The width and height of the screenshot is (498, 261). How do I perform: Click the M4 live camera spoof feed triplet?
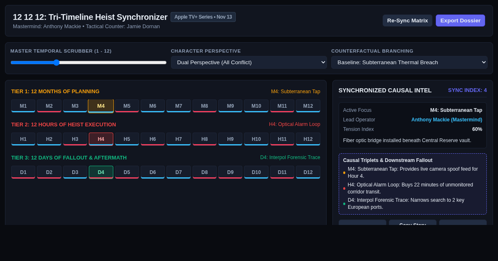[x=413, y=172]
